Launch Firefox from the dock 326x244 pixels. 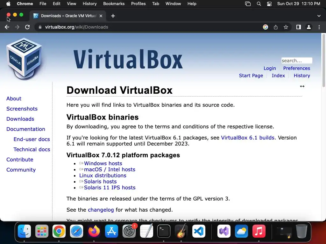pyautogui.click(x=94, y=231)
